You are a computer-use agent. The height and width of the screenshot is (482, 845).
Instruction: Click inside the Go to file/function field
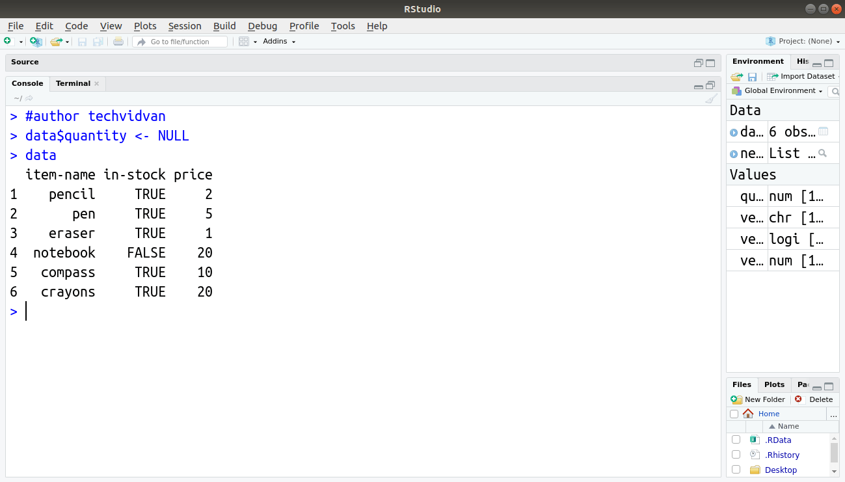(x=180, y=41)
